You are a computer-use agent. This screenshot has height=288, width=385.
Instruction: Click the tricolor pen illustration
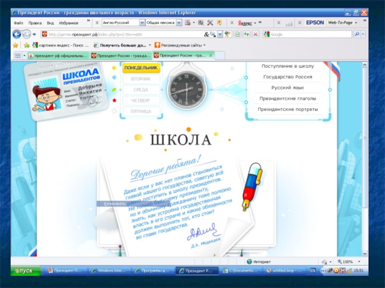click(x=252, y=186)
